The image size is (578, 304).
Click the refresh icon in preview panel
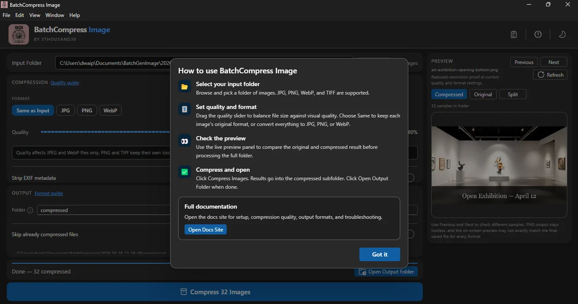(x=541, y=75)
